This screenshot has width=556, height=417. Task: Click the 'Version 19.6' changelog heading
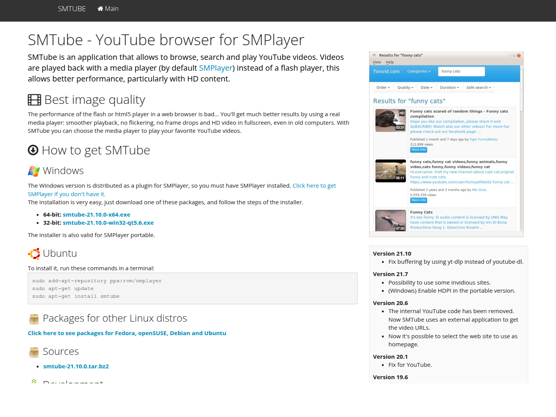coord(390,377)
